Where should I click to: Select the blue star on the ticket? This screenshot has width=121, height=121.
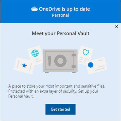[25, 66]
